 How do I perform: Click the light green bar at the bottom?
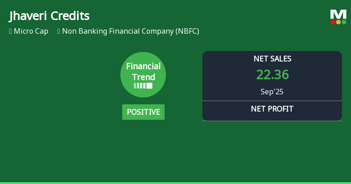pyautogui.click(x=175, y=183)
